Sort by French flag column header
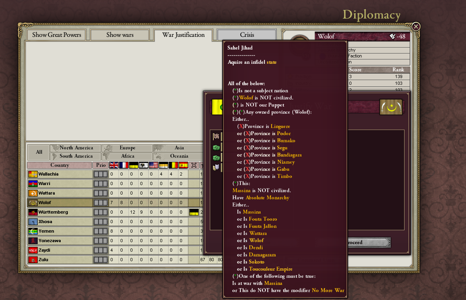 [x=124, y=165]
